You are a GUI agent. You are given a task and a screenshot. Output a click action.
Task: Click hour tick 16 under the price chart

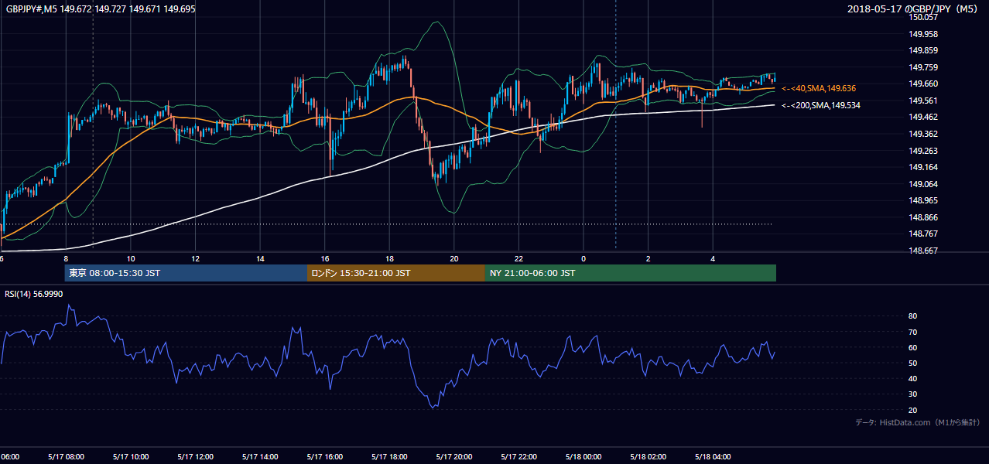[325, 259]
